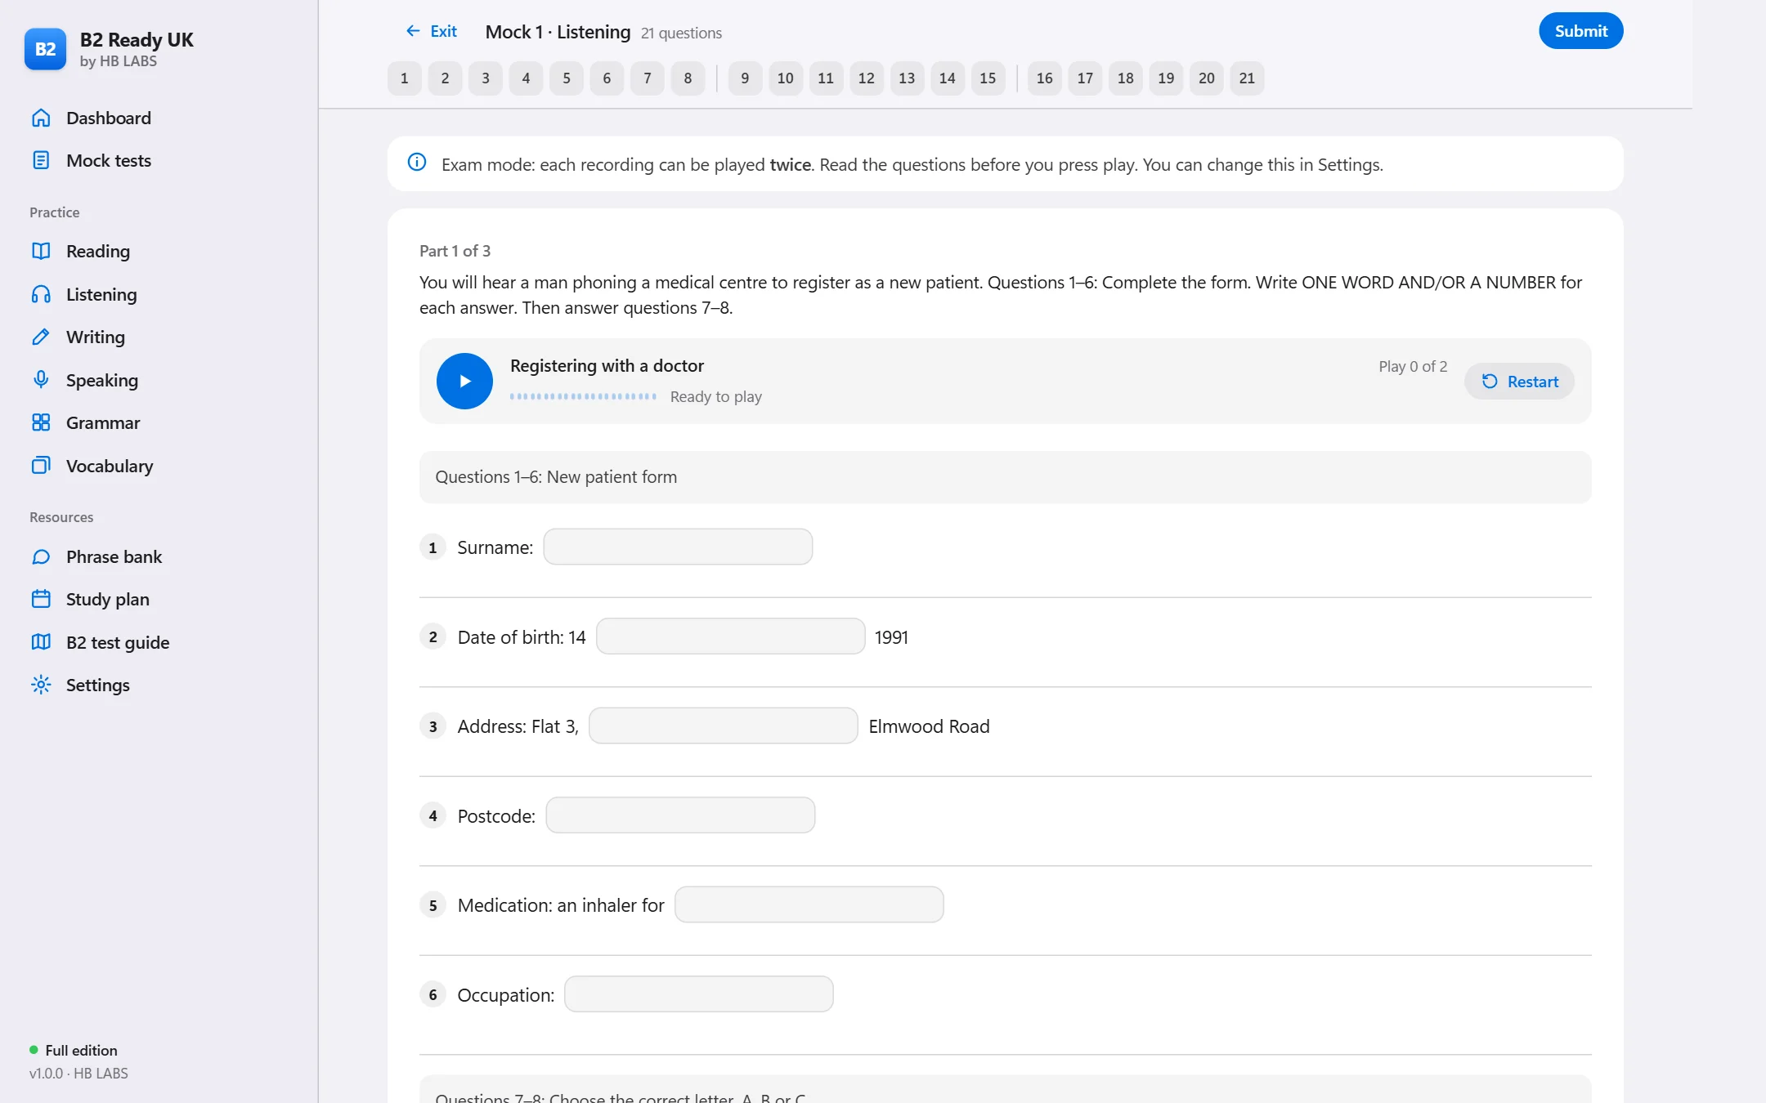Open Dashboard home icon

pyautogui.click(x=41, y=118)
